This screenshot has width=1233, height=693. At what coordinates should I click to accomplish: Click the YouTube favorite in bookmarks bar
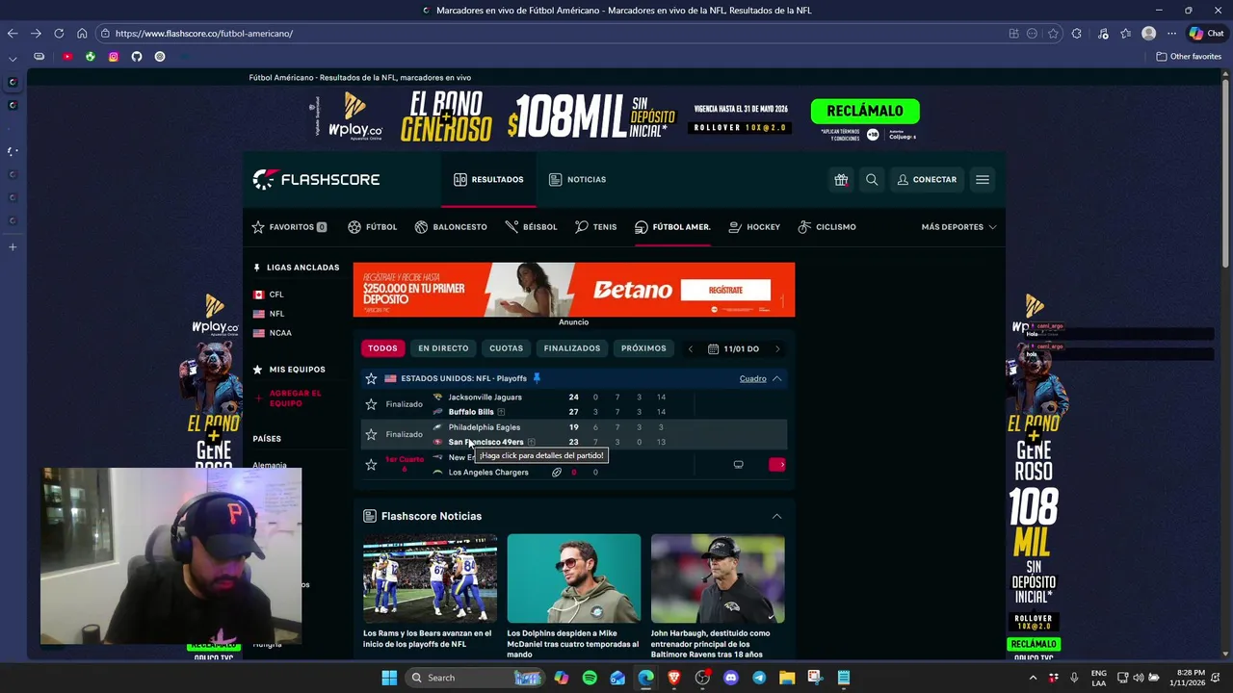tap(66, 57)
